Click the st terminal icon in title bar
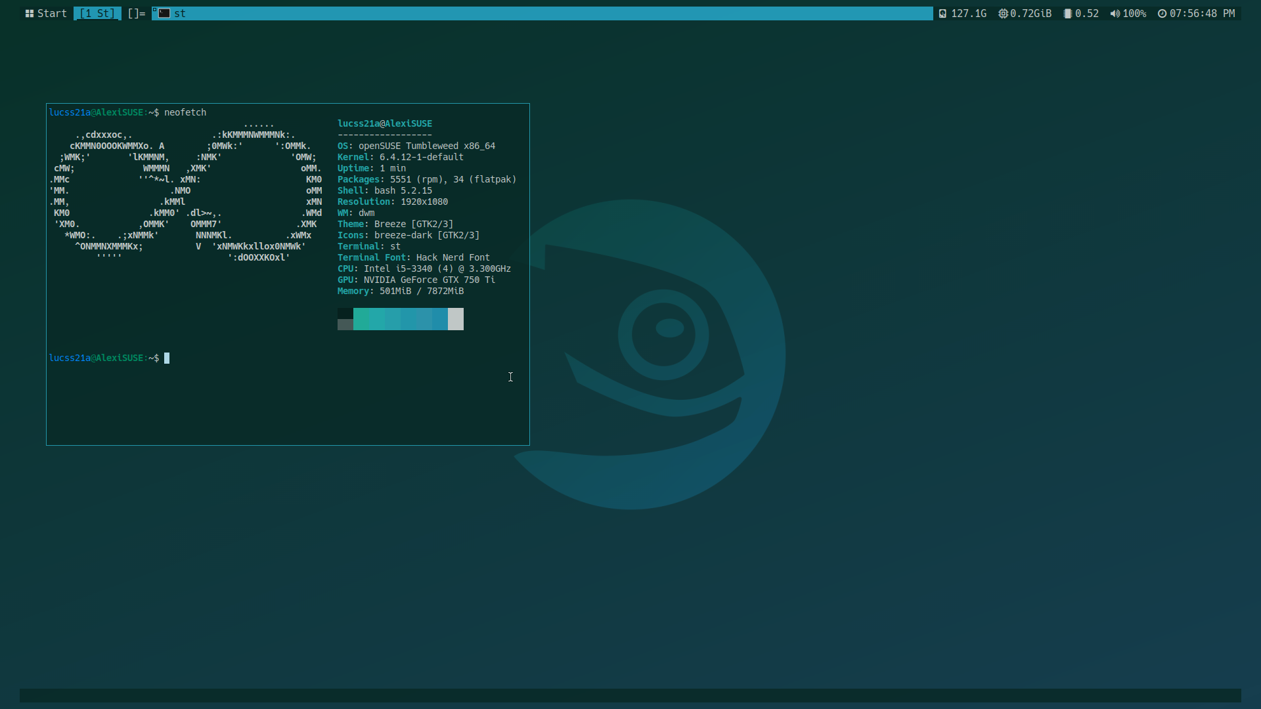Screen dimensions: 1261x709 coord(164,13)
